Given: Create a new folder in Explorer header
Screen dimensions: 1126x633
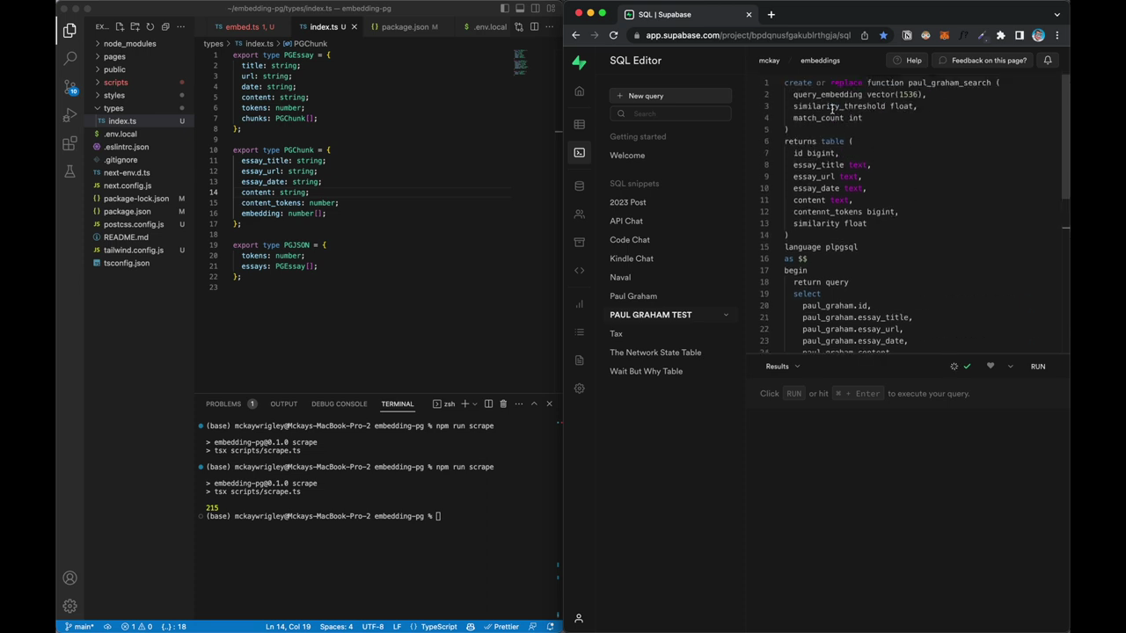Looking at the screenshot, I should click(135, 26).
